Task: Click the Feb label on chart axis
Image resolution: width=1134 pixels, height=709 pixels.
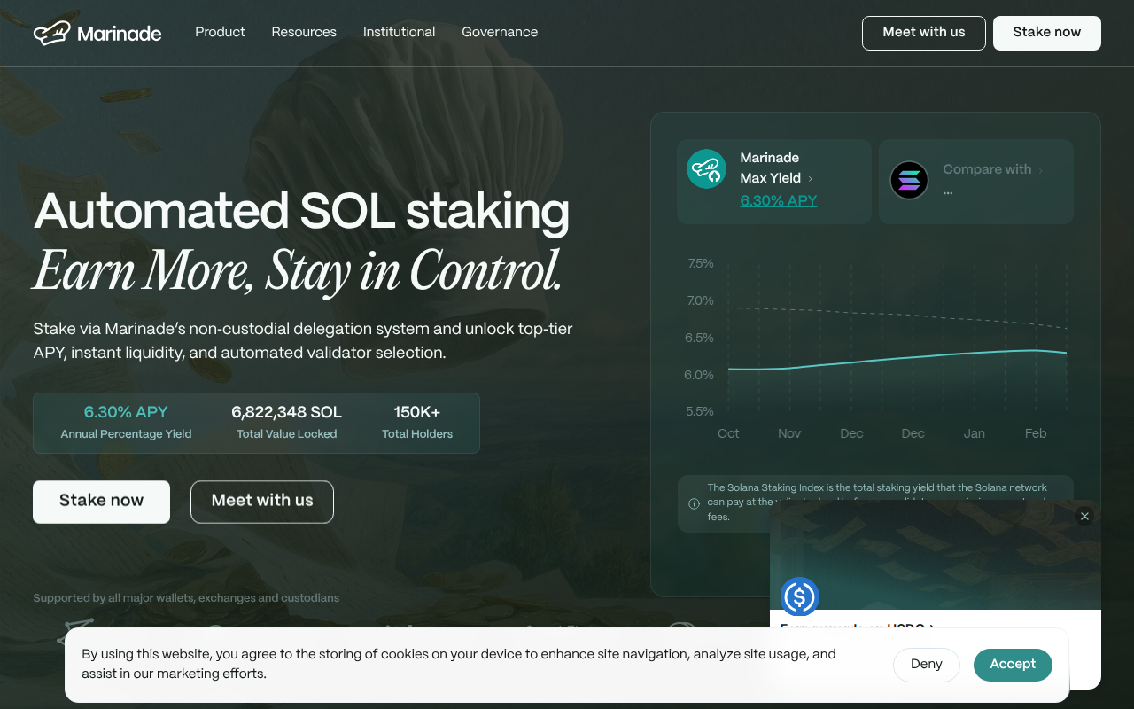Action: click(x=1036, y=433)
